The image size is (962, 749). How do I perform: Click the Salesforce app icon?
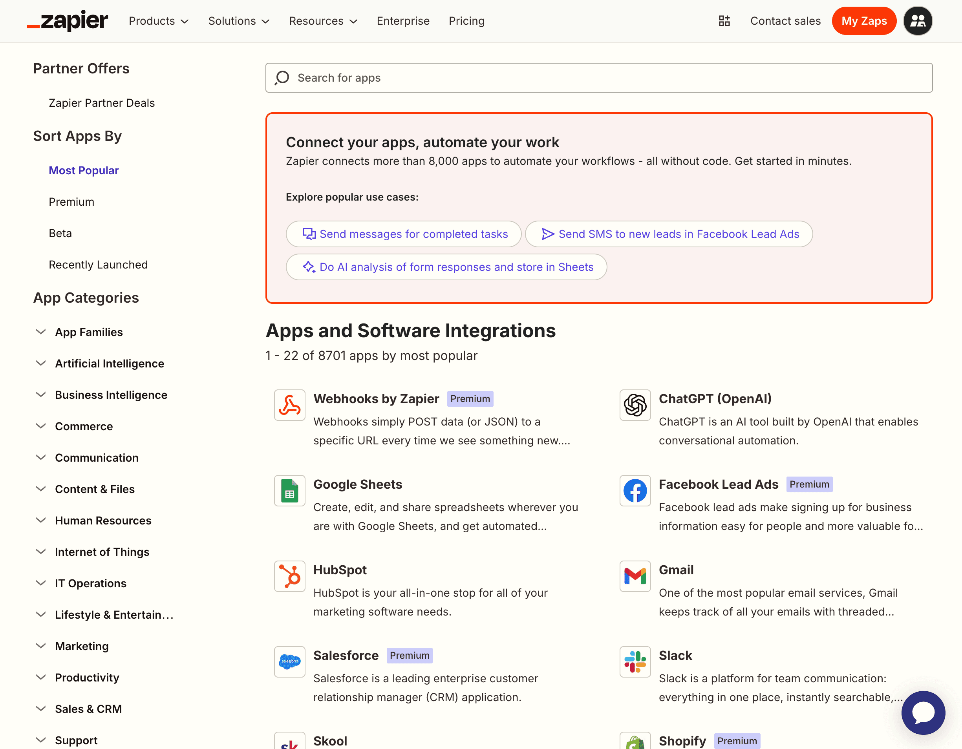pos(289,661)
